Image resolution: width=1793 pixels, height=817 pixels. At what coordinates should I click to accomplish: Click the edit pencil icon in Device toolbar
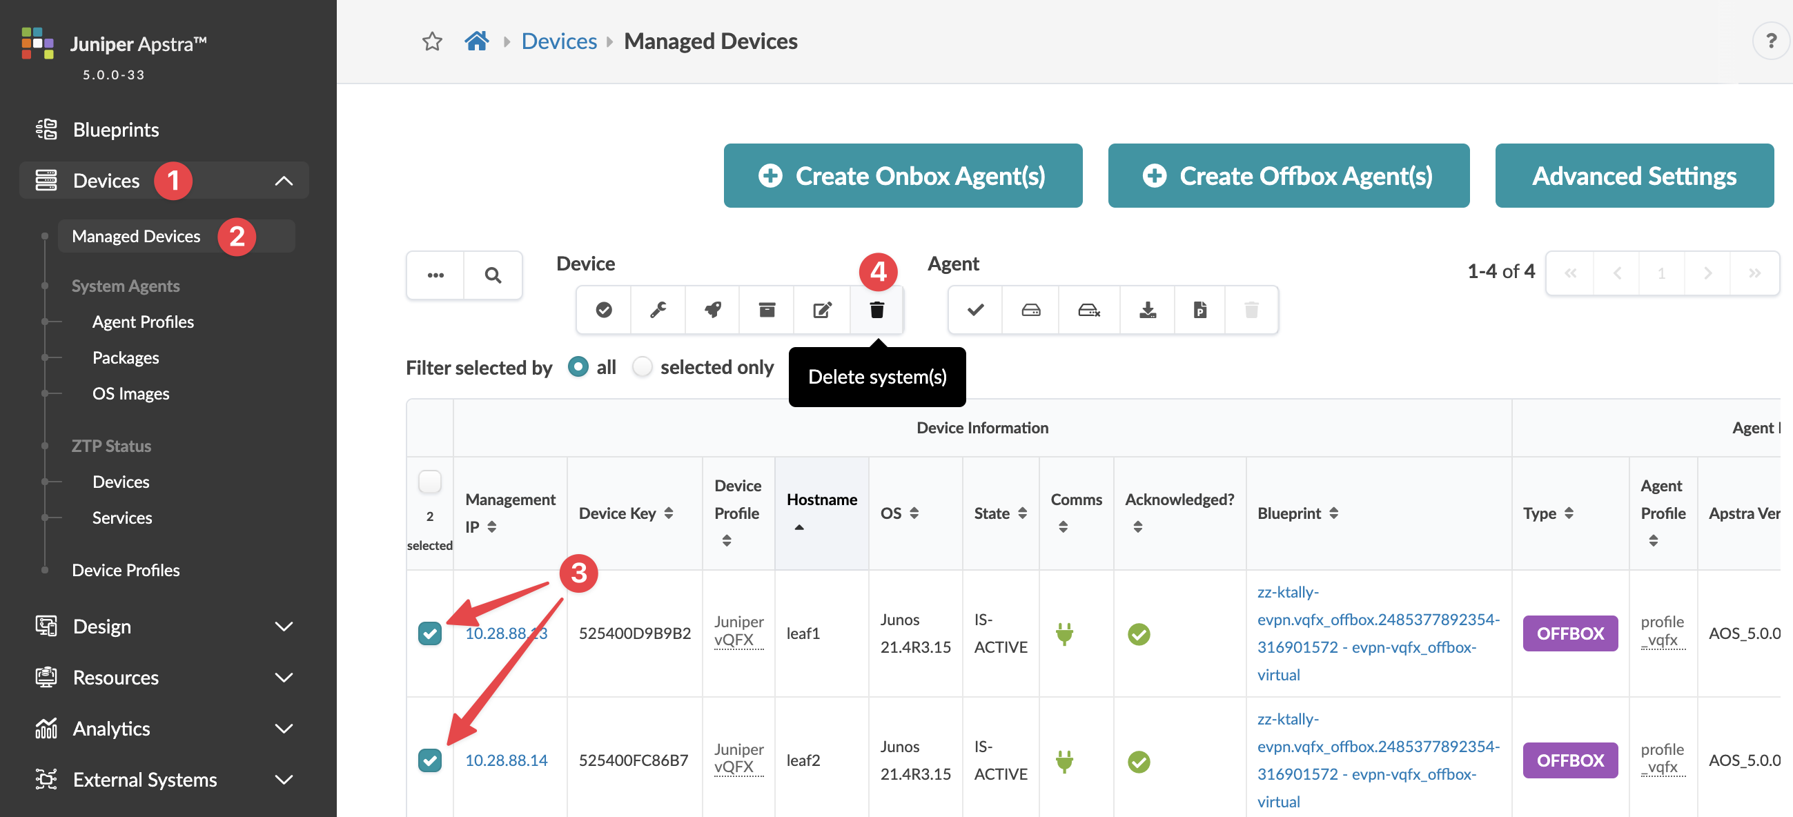[x=822, y=310]
